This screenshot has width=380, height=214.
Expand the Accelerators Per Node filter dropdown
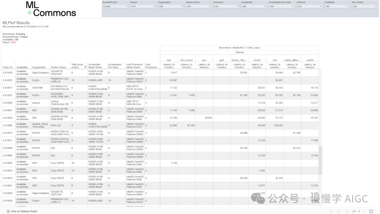281,7
